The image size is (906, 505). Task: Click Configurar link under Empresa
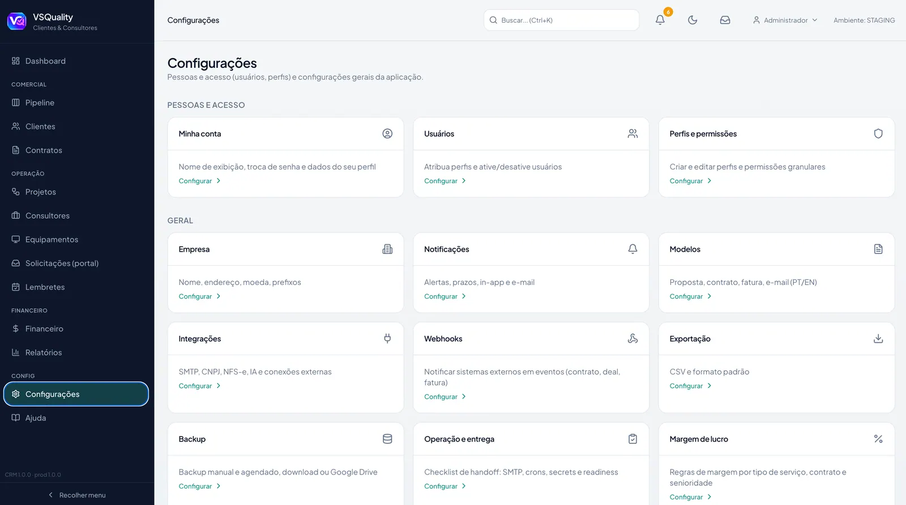click(199, 296)
